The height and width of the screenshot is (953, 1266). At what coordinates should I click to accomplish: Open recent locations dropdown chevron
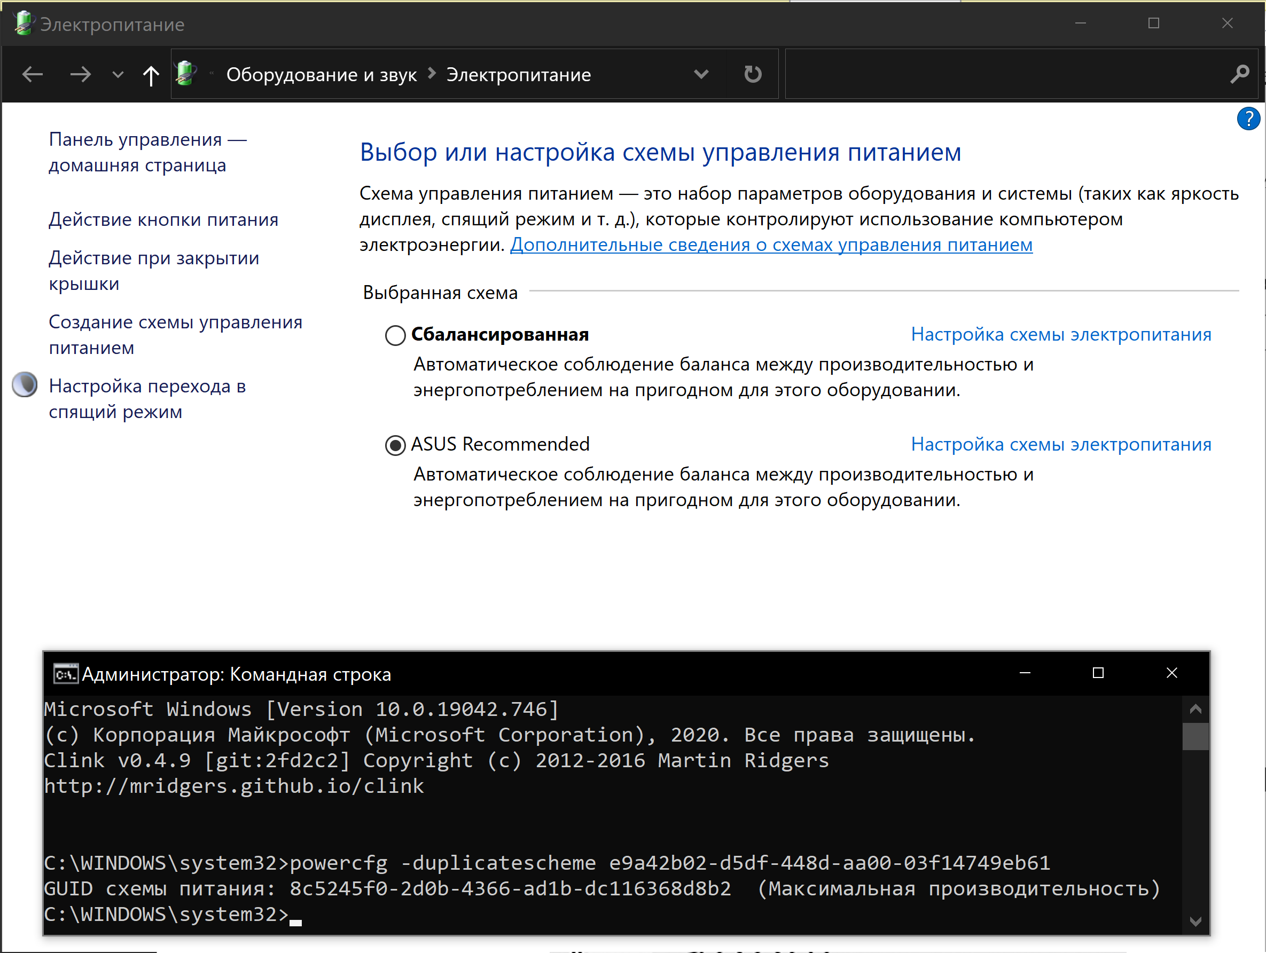point(118,74)
